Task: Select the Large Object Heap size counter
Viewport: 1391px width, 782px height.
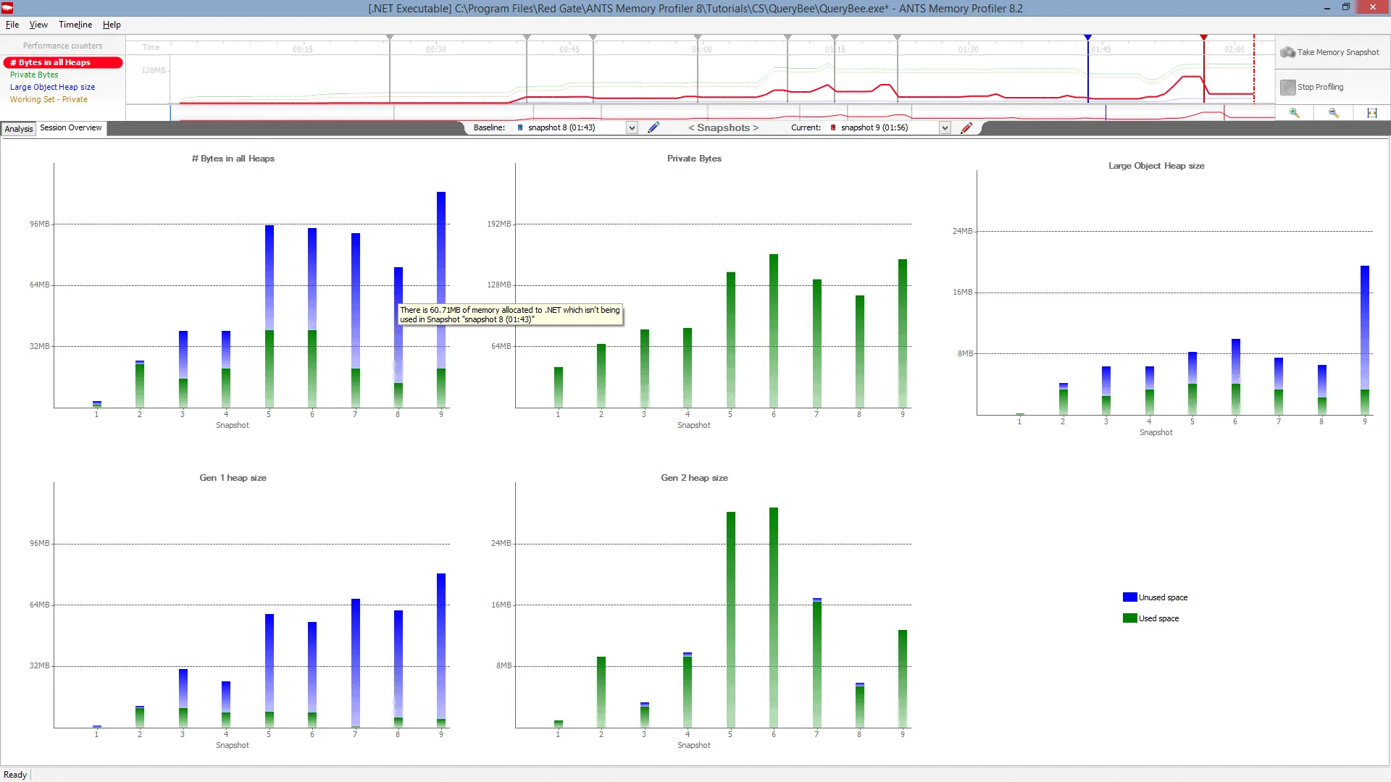Action: 52,87
